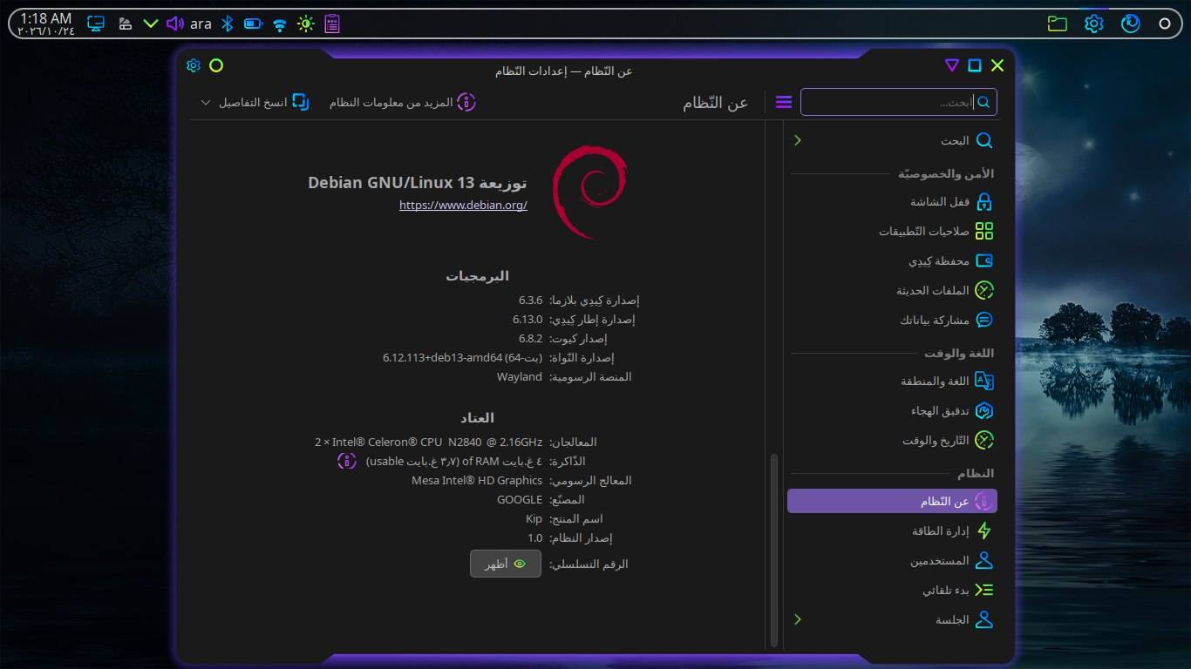This screenshot has height=669, width=1191.
Task: Open the Wi-Fi network tray icon
Action: click(x=279, y=24)
